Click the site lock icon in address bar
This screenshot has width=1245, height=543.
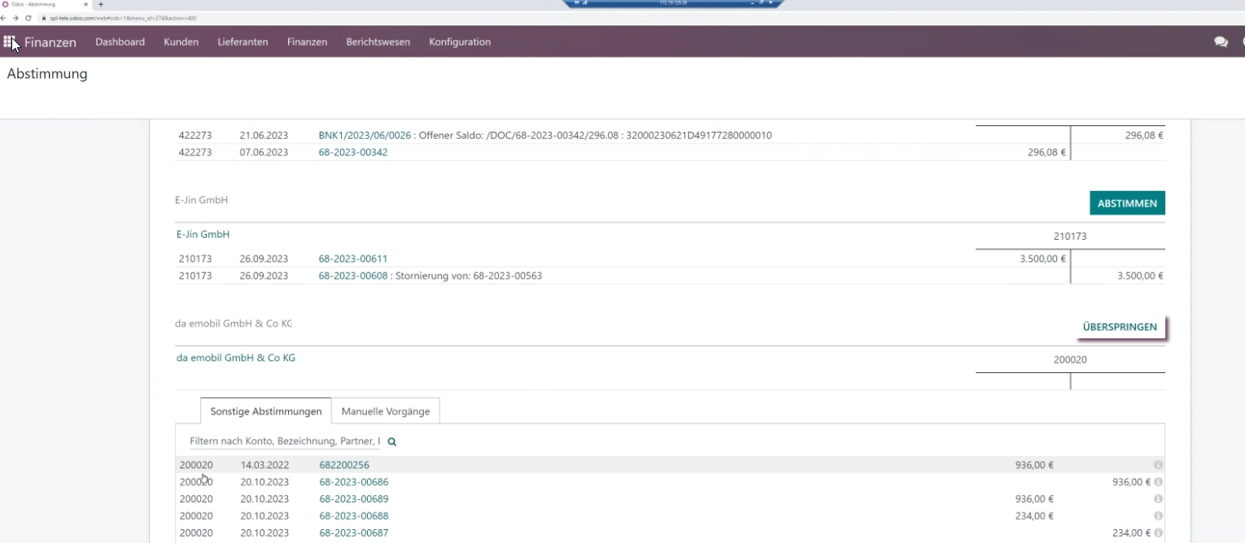(x=42, y=18)
